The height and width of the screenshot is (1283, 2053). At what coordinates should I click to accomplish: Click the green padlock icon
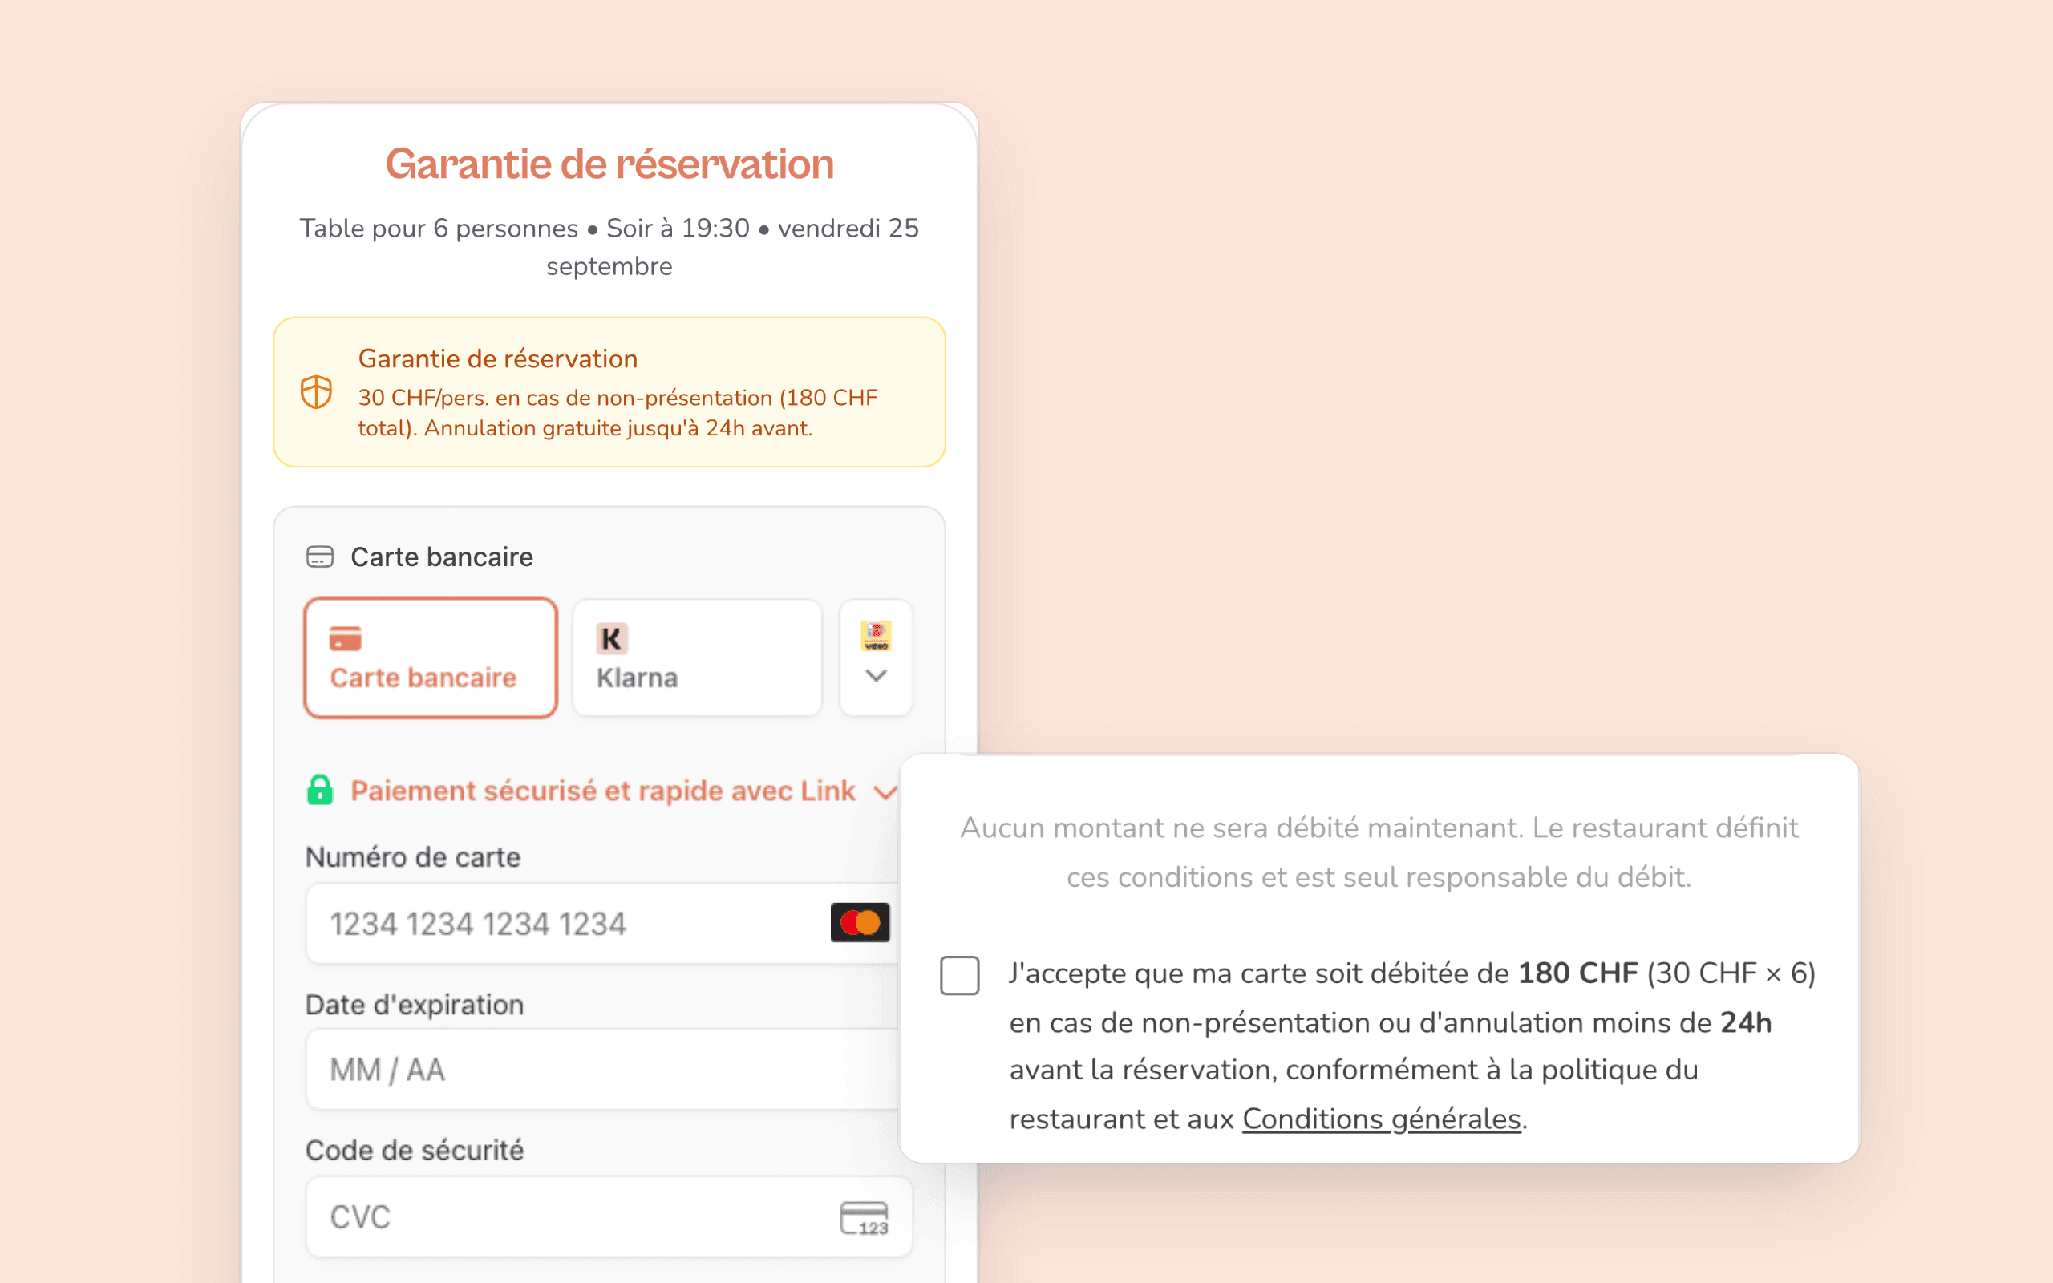click(x=320, y=790)
